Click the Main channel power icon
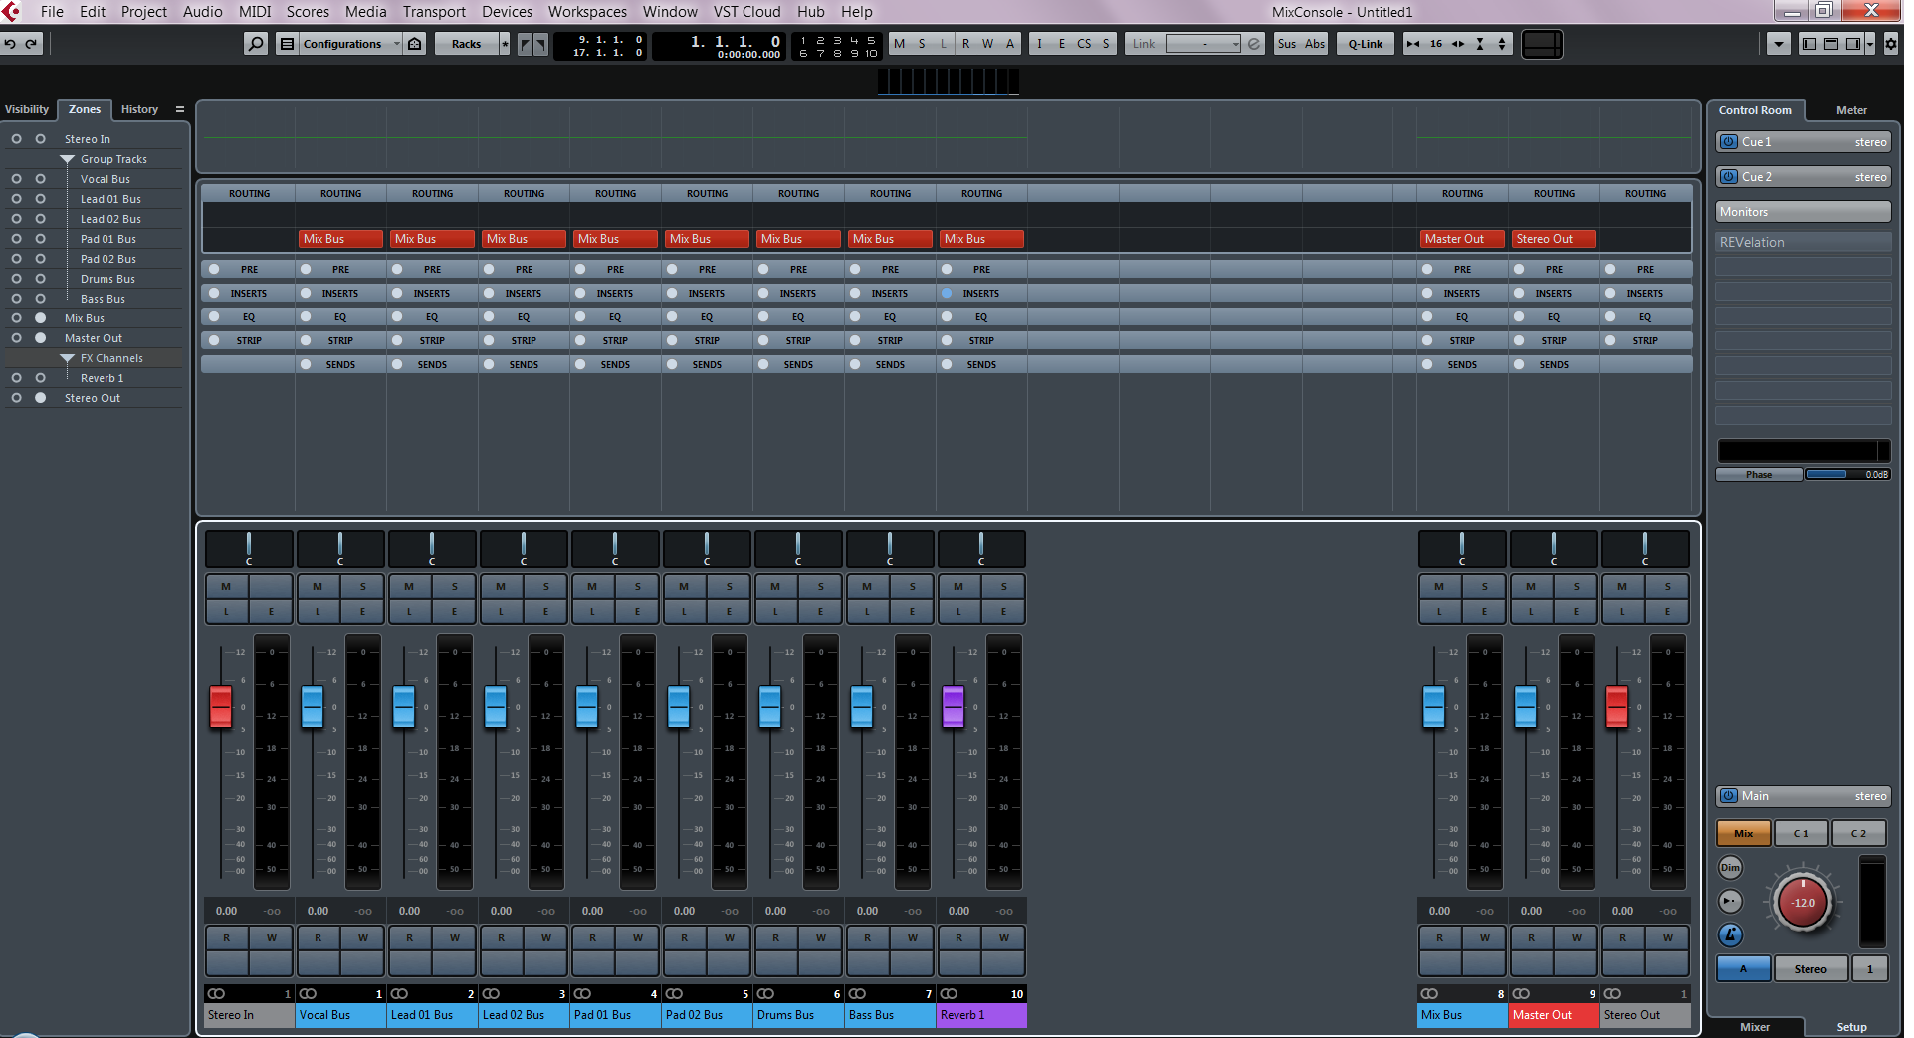This screenshot has height=1038, width=1914. [x=1729, y=796]
